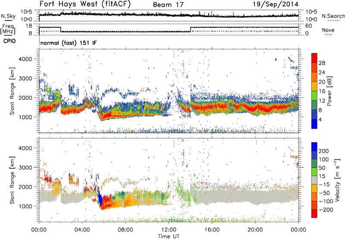The height and width of the screenshot is (239, 345).
Task: Click the '4' tick on power colorbar
Action: (x=320, y=119)
